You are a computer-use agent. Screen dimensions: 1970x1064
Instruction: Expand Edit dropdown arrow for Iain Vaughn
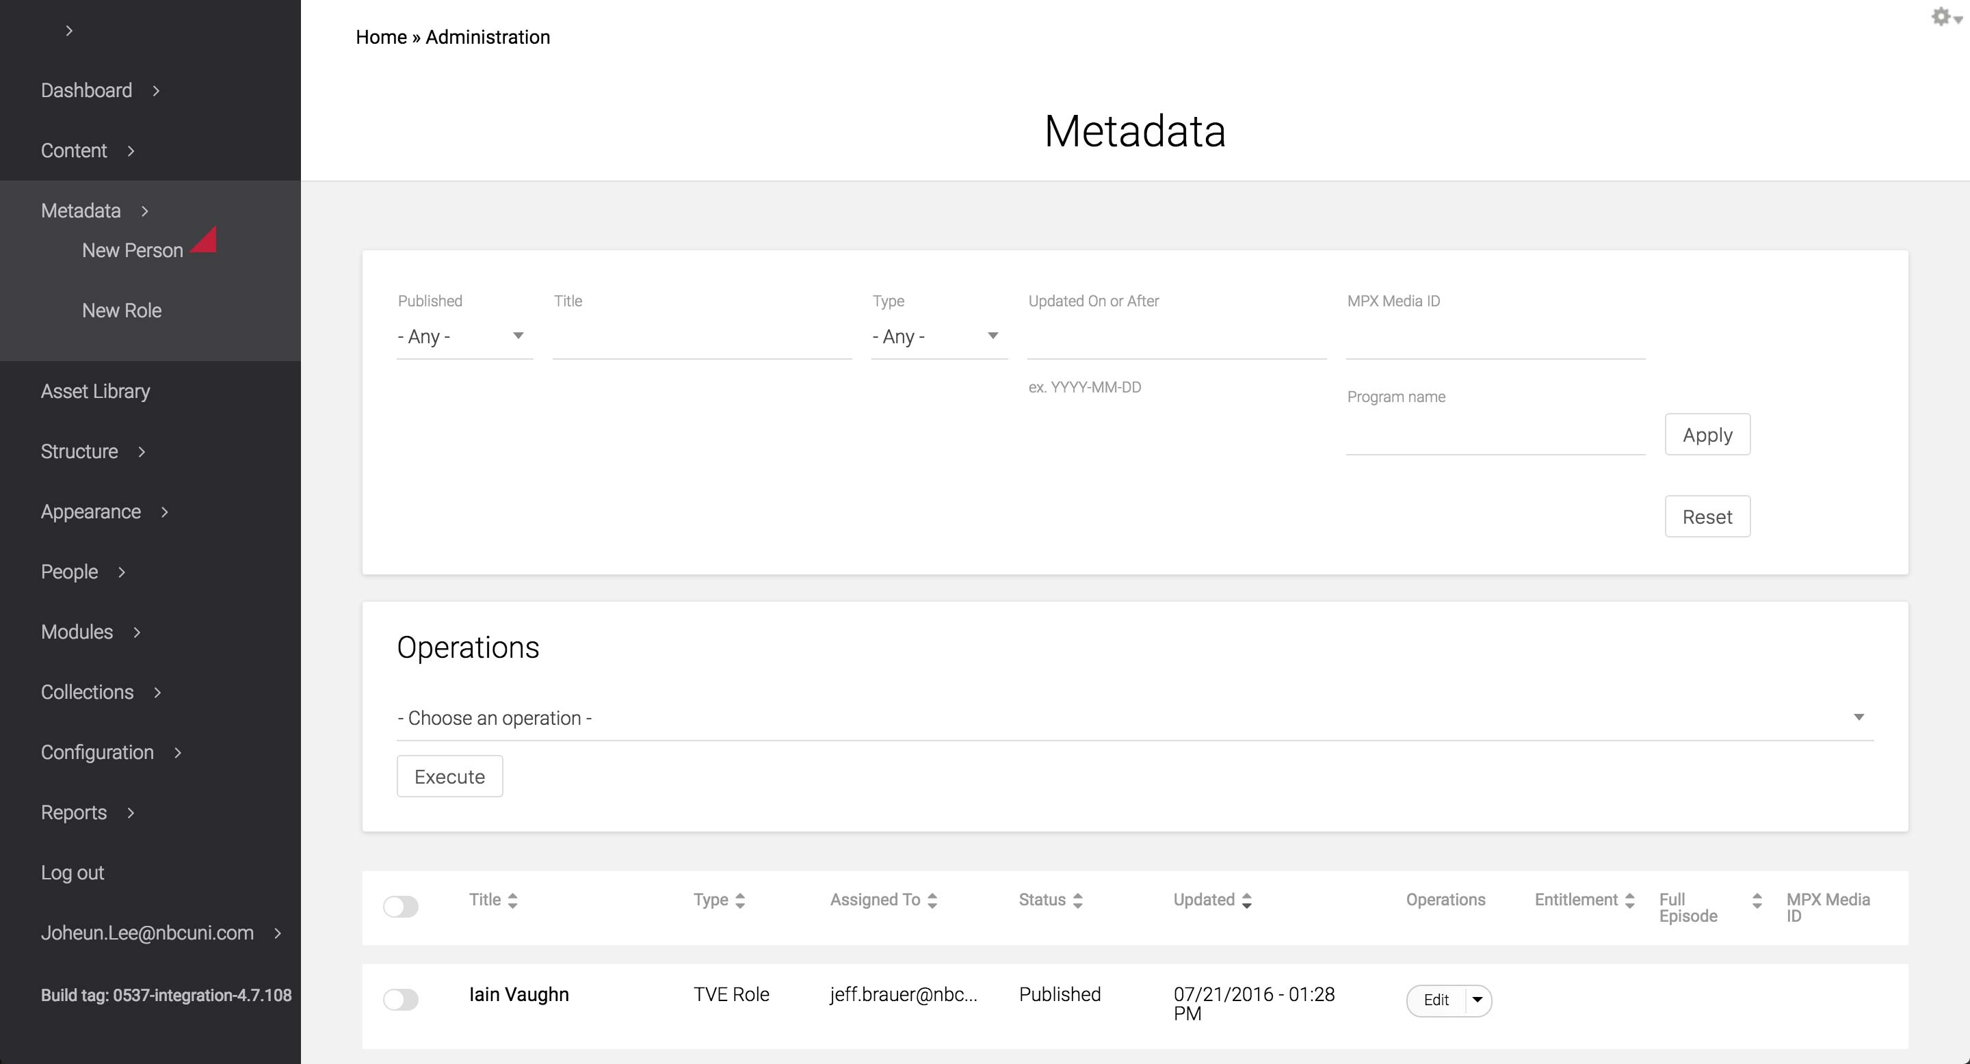[1477, 1000]
